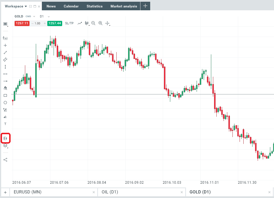Select the text annotation tool
274x198 pixels.
[x=5, y=124]
